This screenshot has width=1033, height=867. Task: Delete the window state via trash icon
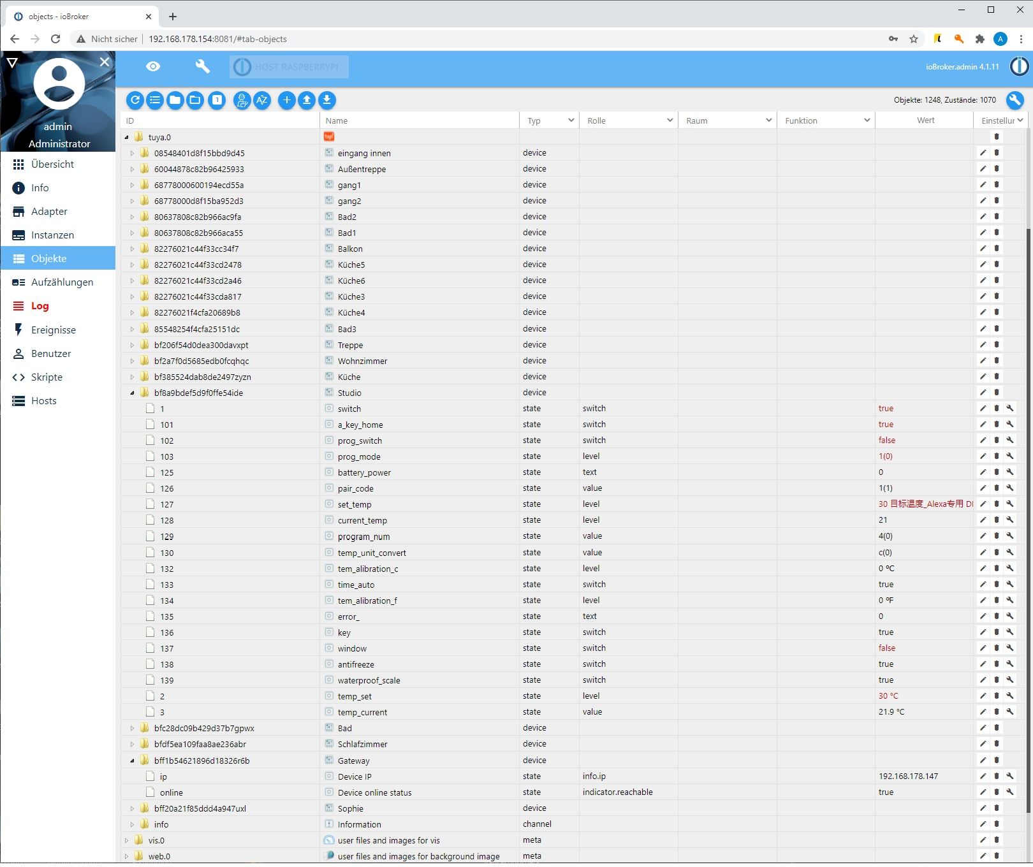click(997, 648)
